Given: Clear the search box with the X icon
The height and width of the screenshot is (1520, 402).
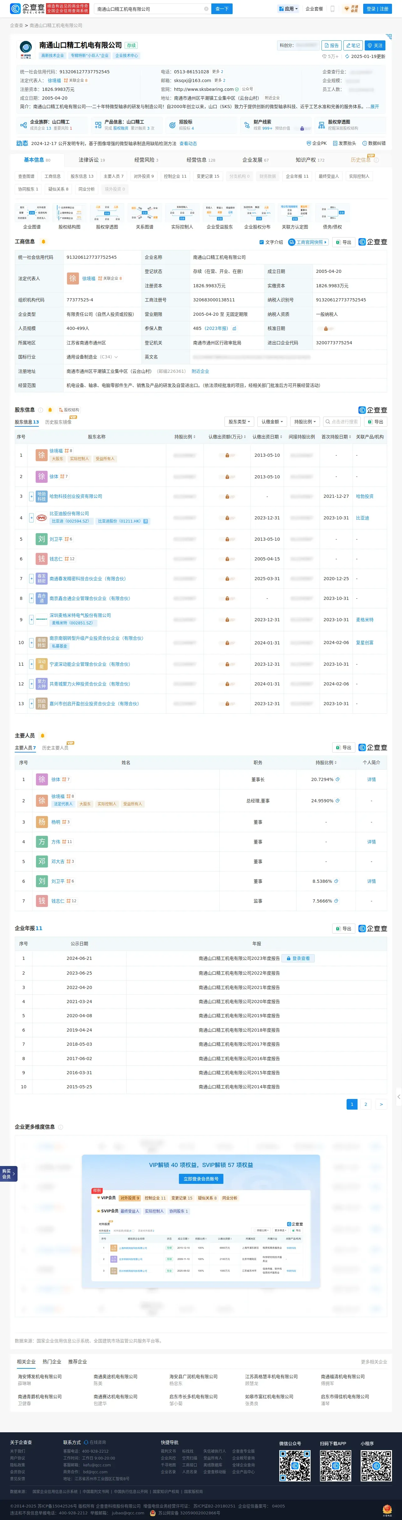Looking at the screenshot, I should 206,9.
